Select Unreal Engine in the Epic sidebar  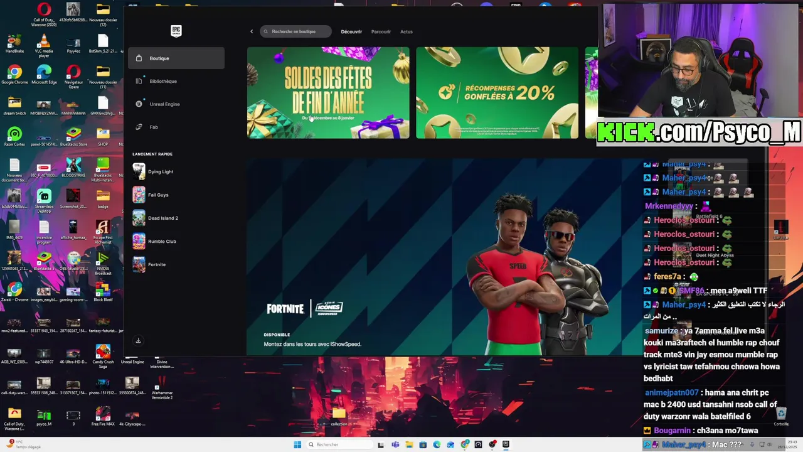176,104
